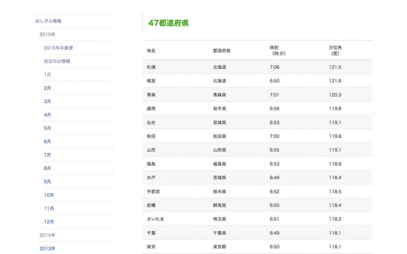Click the 時刻 (時:分) column header

[x=278, y=51]
